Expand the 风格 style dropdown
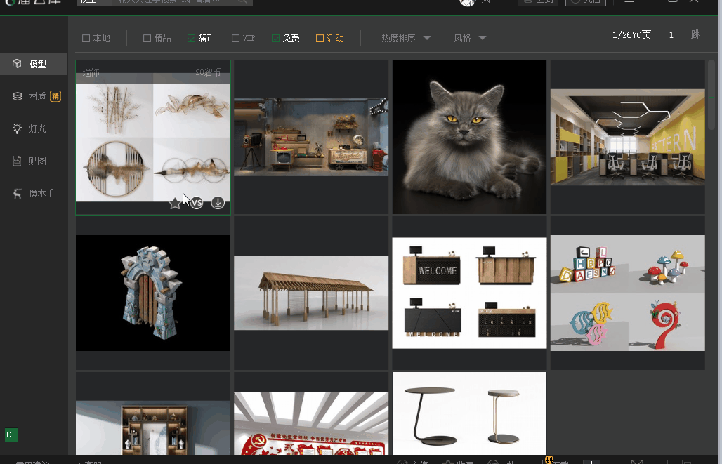 click(470, 38)
